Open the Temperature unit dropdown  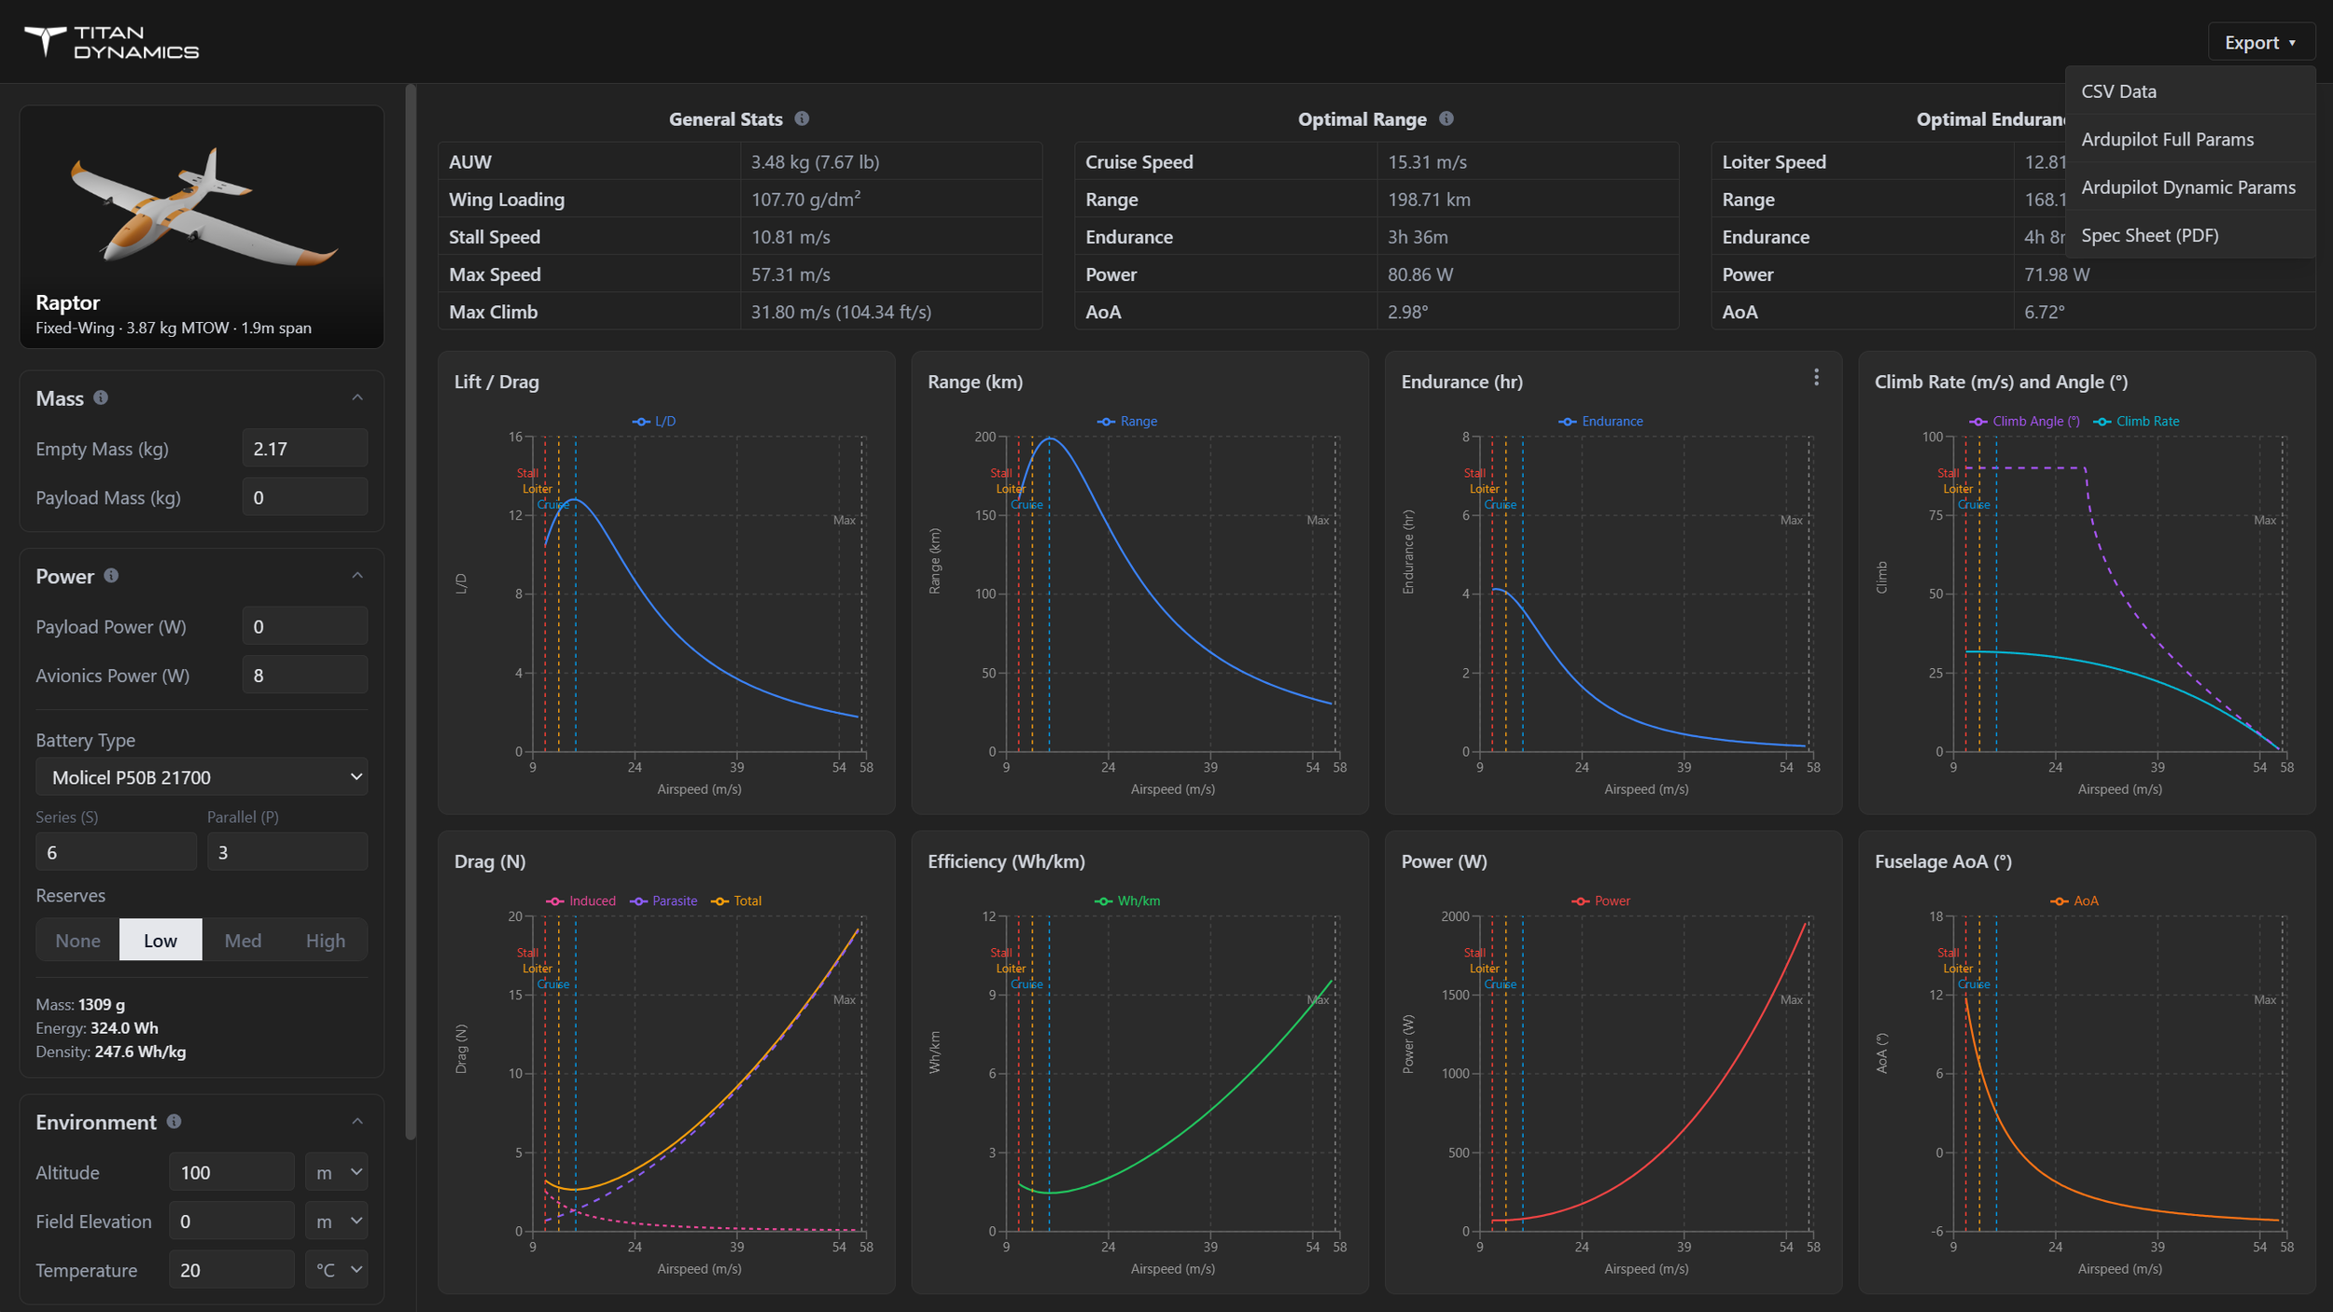click(336, 1270)
